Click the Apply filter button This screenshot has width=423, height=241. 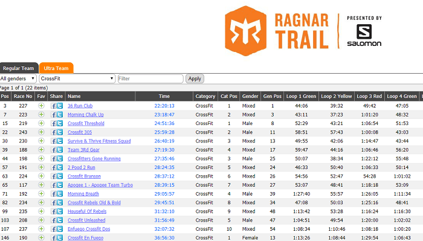[x=195, y=79]
